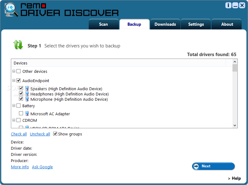Select the CDROM group label
248x185 pixels.
pos(30,120)
